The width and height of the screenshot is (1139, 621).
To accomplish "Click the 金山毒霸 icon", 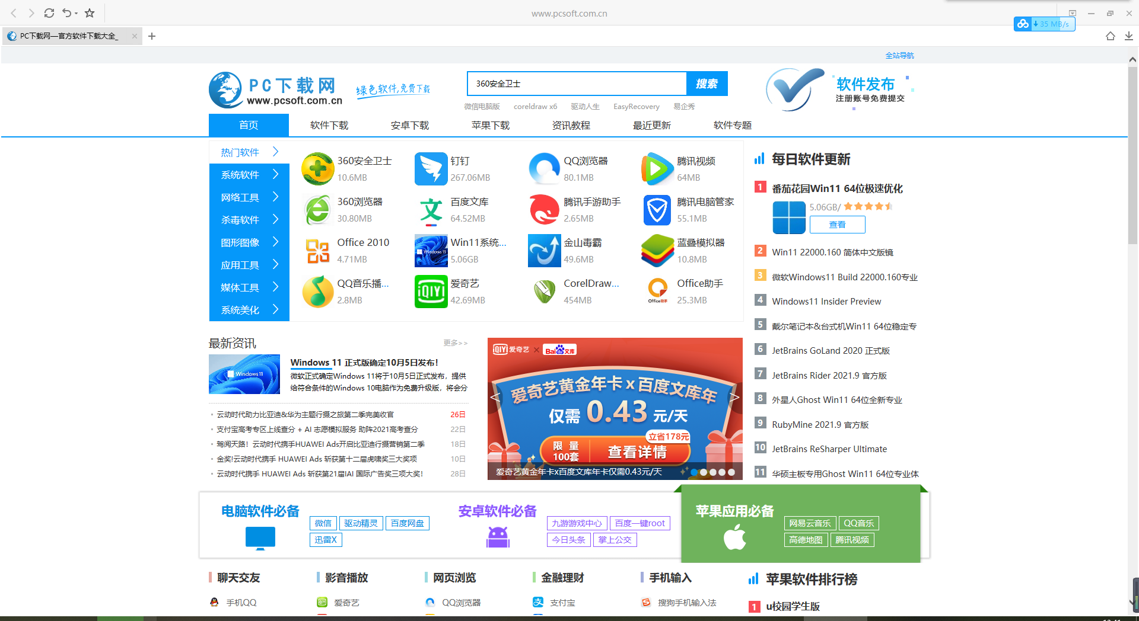I will point(544,251).
